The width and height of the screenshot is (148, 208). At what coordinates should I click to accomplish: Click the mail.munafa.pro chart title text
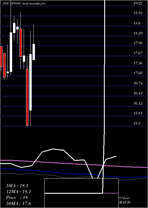tap(34, 4)
